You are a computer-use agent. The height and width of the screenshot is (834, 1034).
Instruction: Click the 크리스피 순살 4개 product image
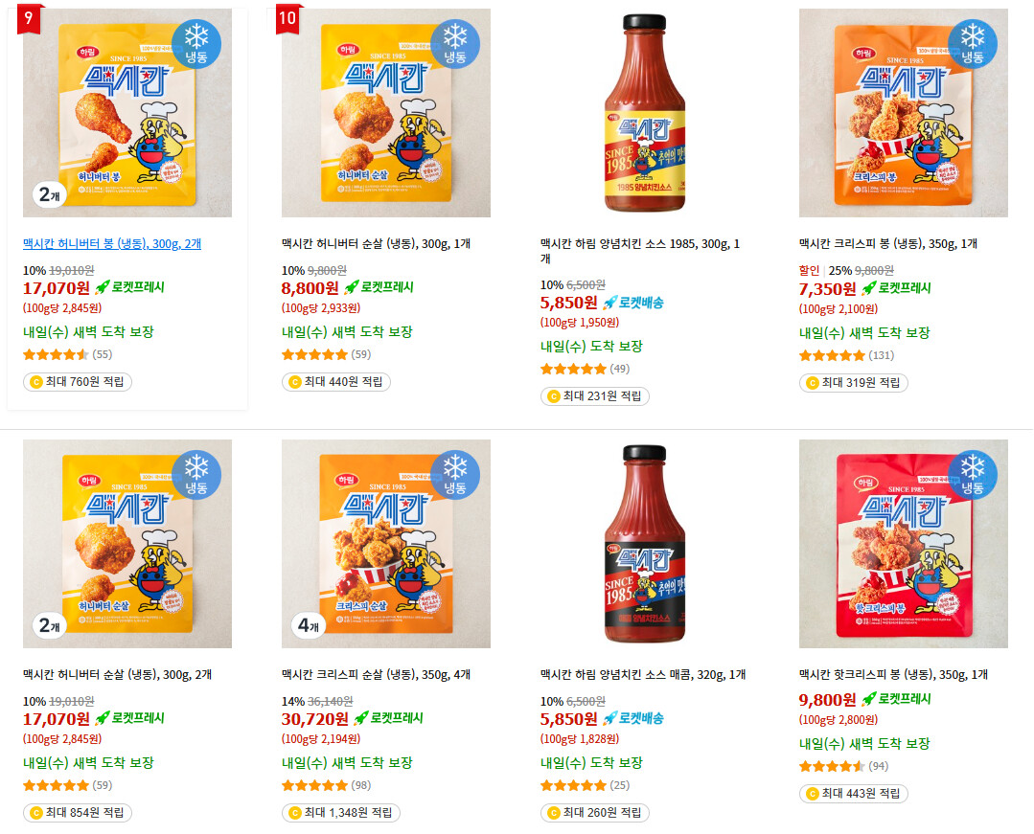point(386,544)
